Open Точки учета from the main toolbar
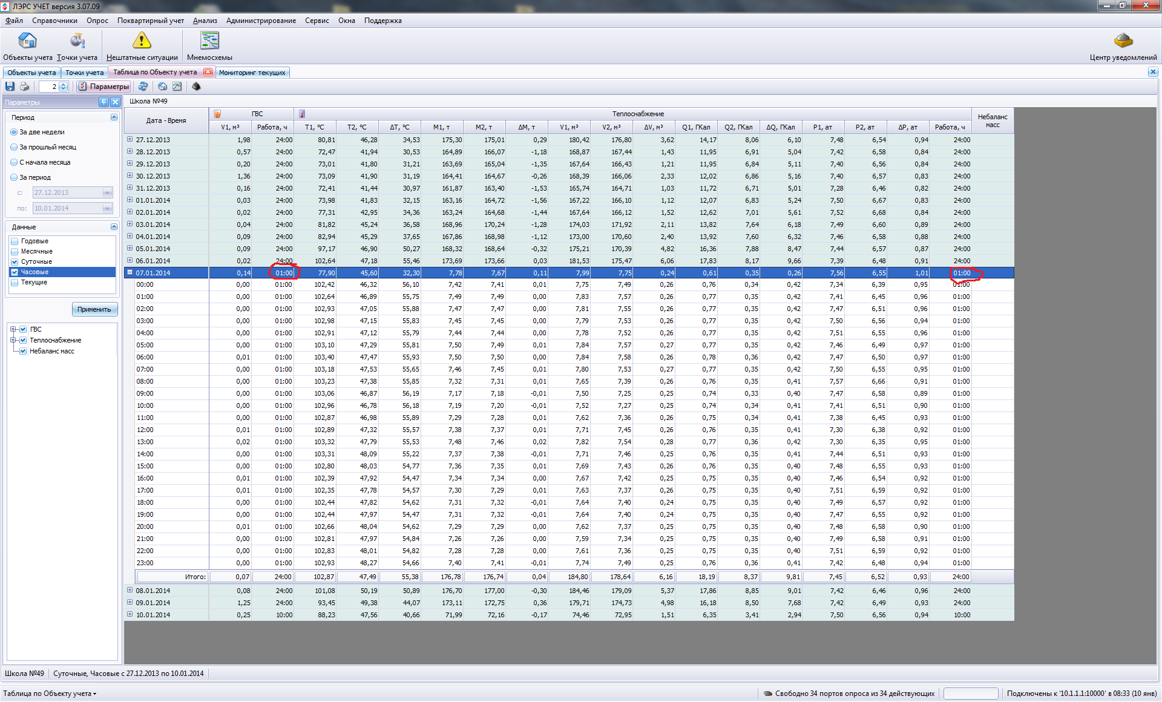1162x702 pixels. coord(77,47)
